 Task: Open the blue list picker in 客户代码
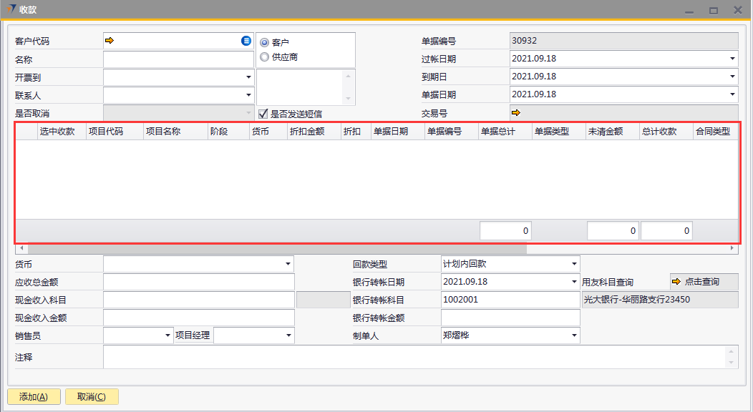pos(246,41)
